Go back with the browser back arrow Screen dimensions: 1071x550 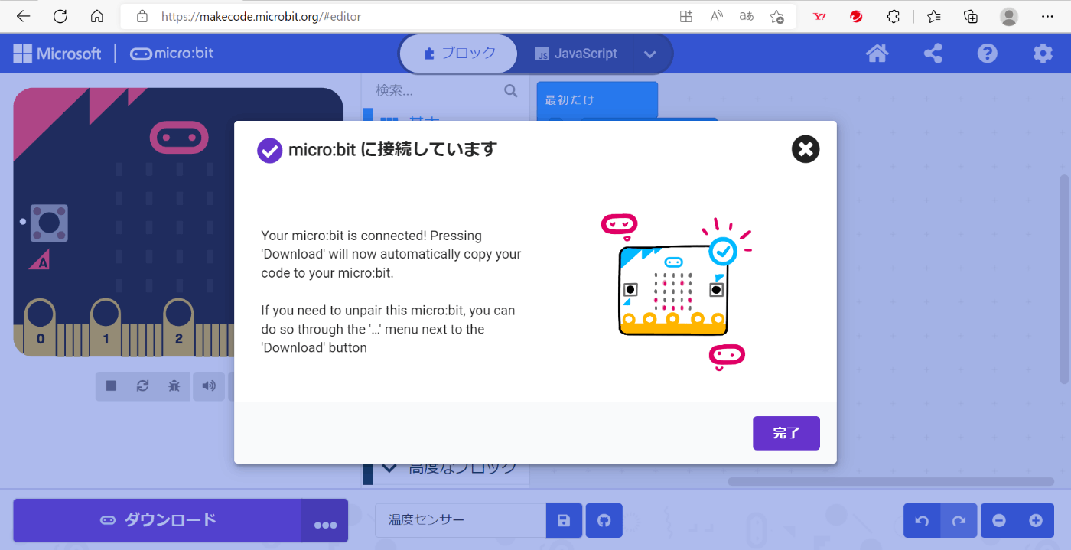[x=24, y=16]
